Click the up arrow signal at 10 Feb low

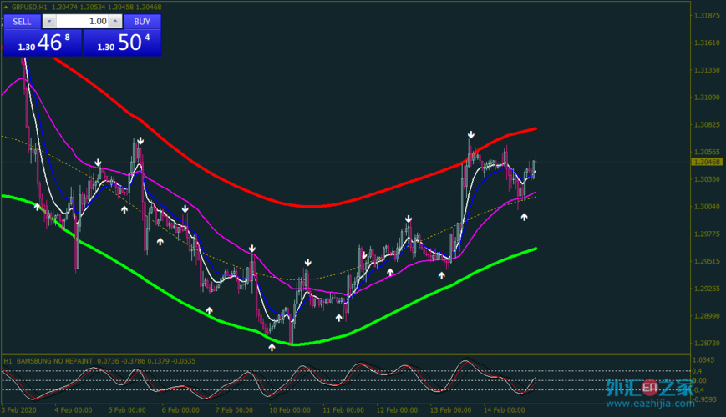(x=272, y=347)
